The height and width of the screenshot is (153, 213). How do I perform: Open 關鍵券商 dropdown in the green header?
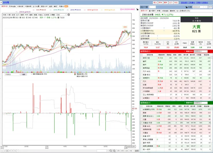(x=201, y=103)
